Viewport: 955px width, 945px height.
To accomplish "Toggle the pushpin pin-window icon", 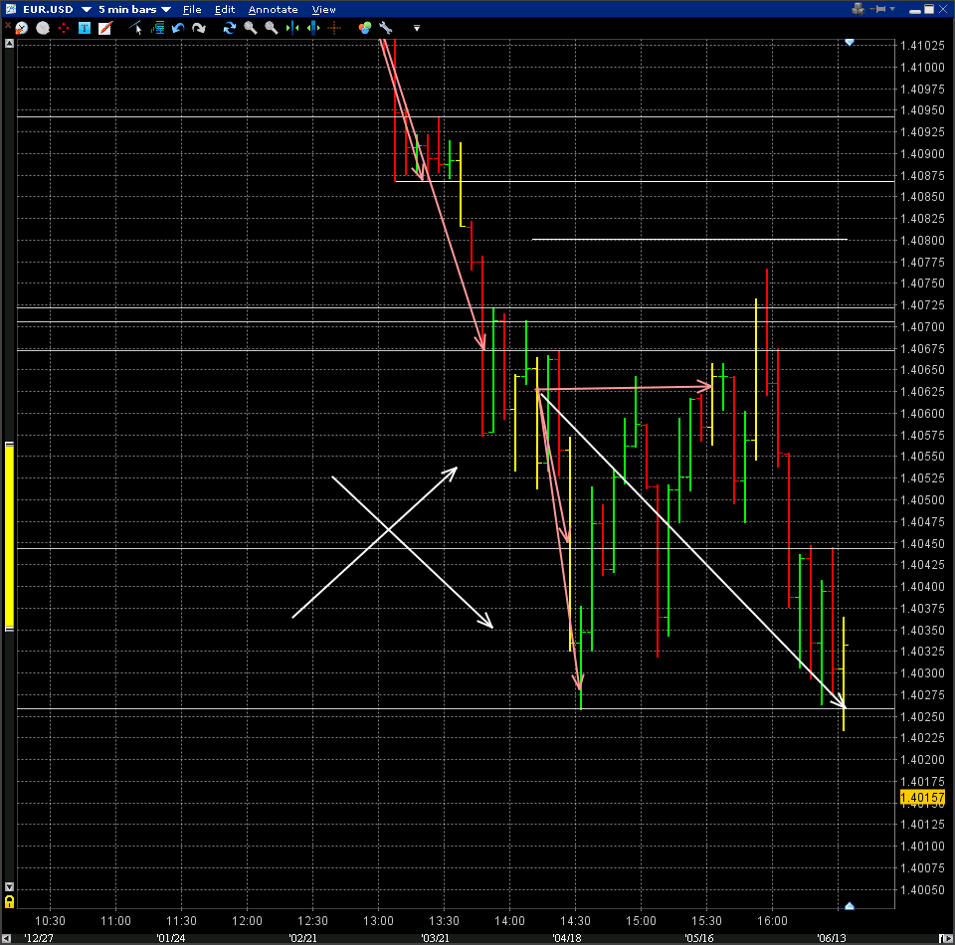I will [879, 9].
